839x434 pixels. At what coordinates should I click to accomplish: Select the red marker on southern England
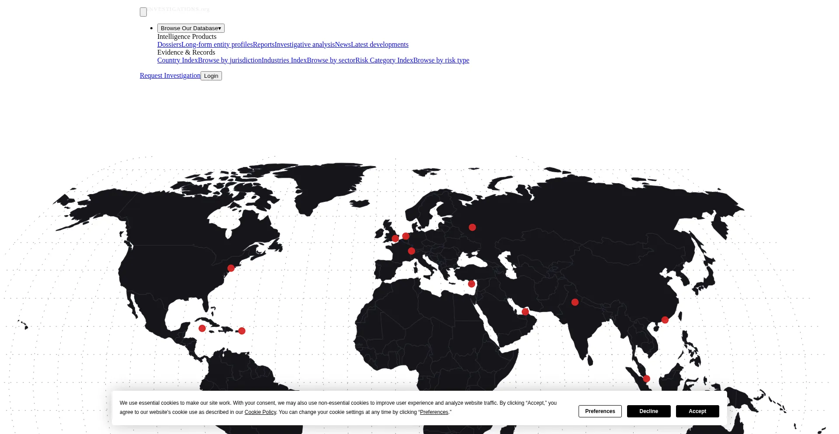(395, 239)
